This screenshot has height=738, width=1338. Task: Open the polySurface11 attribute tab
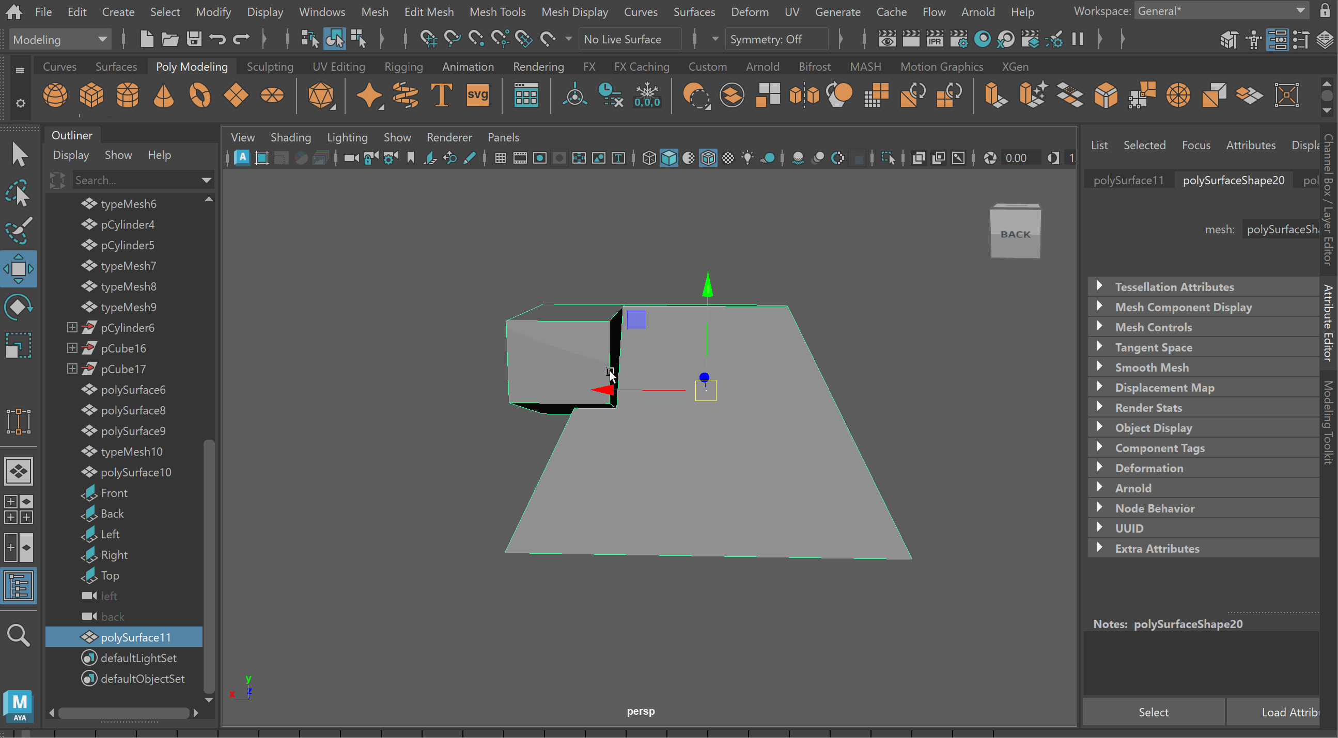pyautogui.click(x=1128, y=180)
